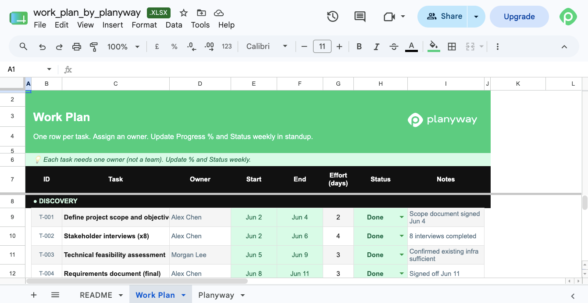
Task: Increase font size with plus
Action: point(339,46)
